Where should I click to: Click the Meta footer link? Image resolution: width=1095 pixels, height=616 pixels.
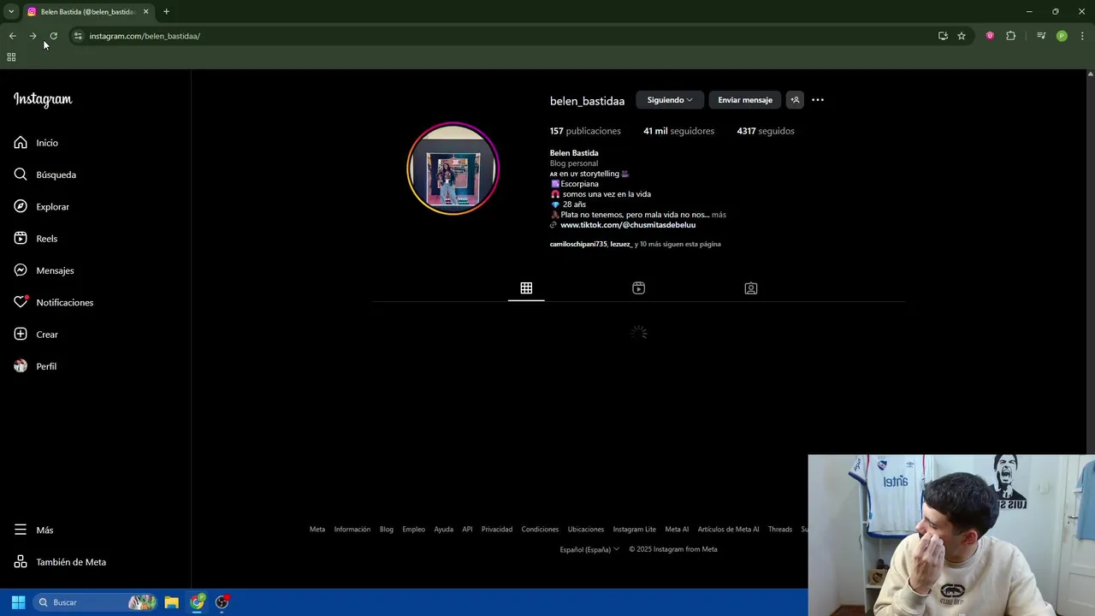coord(317,530)
